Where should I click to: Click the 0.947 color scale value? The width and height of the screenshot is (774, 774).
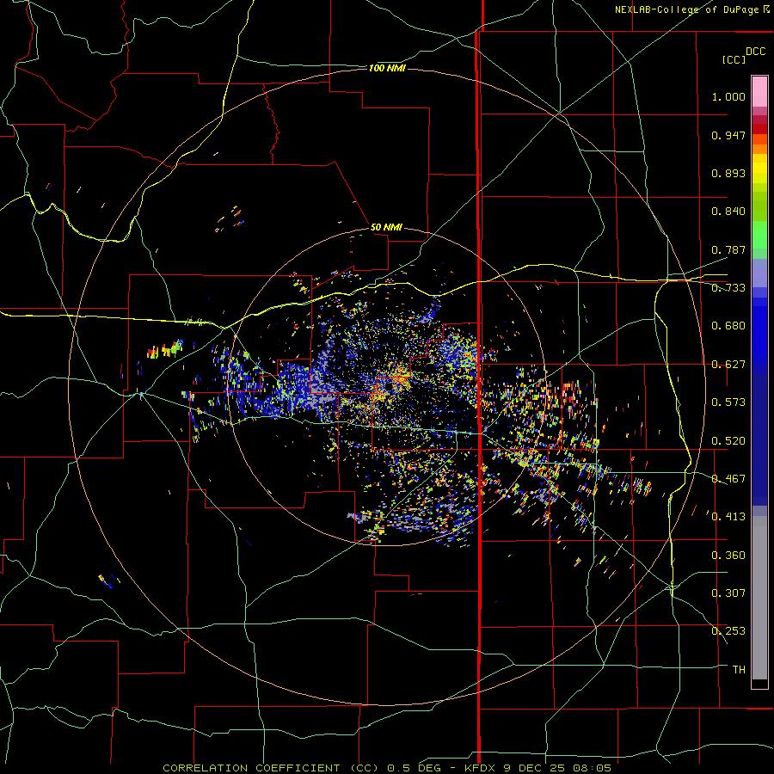(728, 135)
